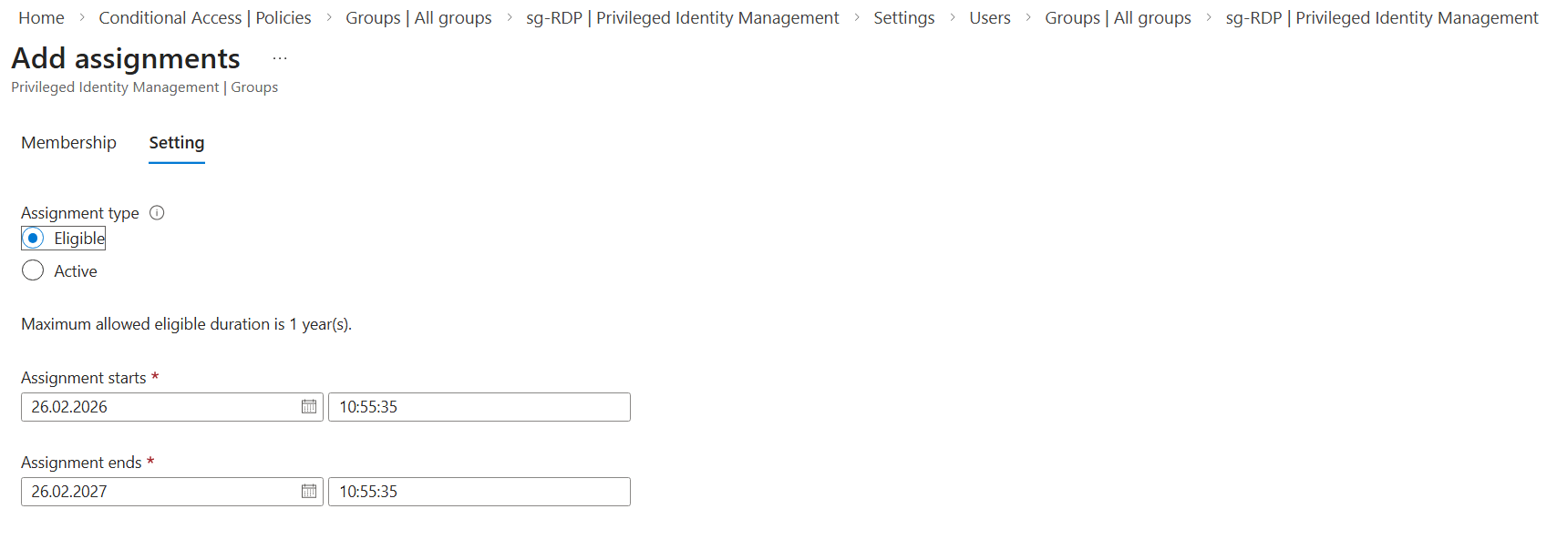Click Groups | All groups breadcrumb after Conditional Access
Viewport: 1567px width, 560px height.
pos(418,18)
